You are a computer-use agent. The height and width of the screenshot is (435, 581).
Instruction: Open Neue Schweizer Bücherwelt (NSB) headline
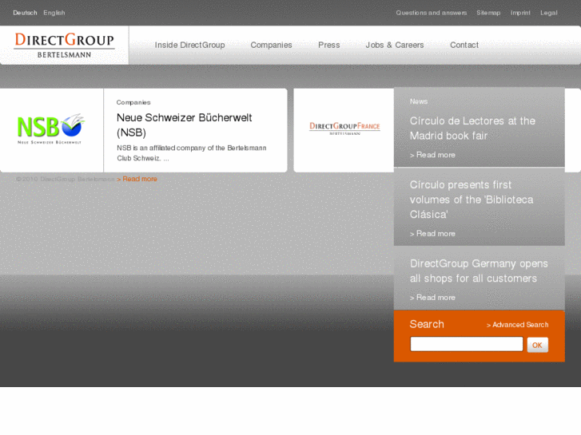click(x=184, y=125)
